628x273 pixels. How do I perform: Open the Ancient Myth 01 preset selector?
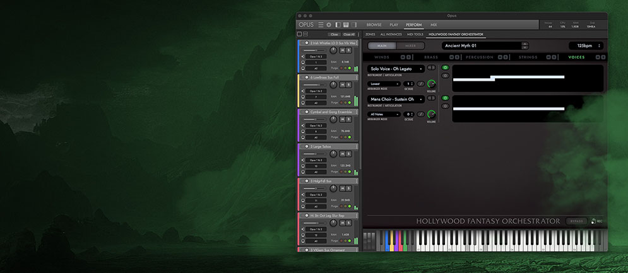click(485, 45)
